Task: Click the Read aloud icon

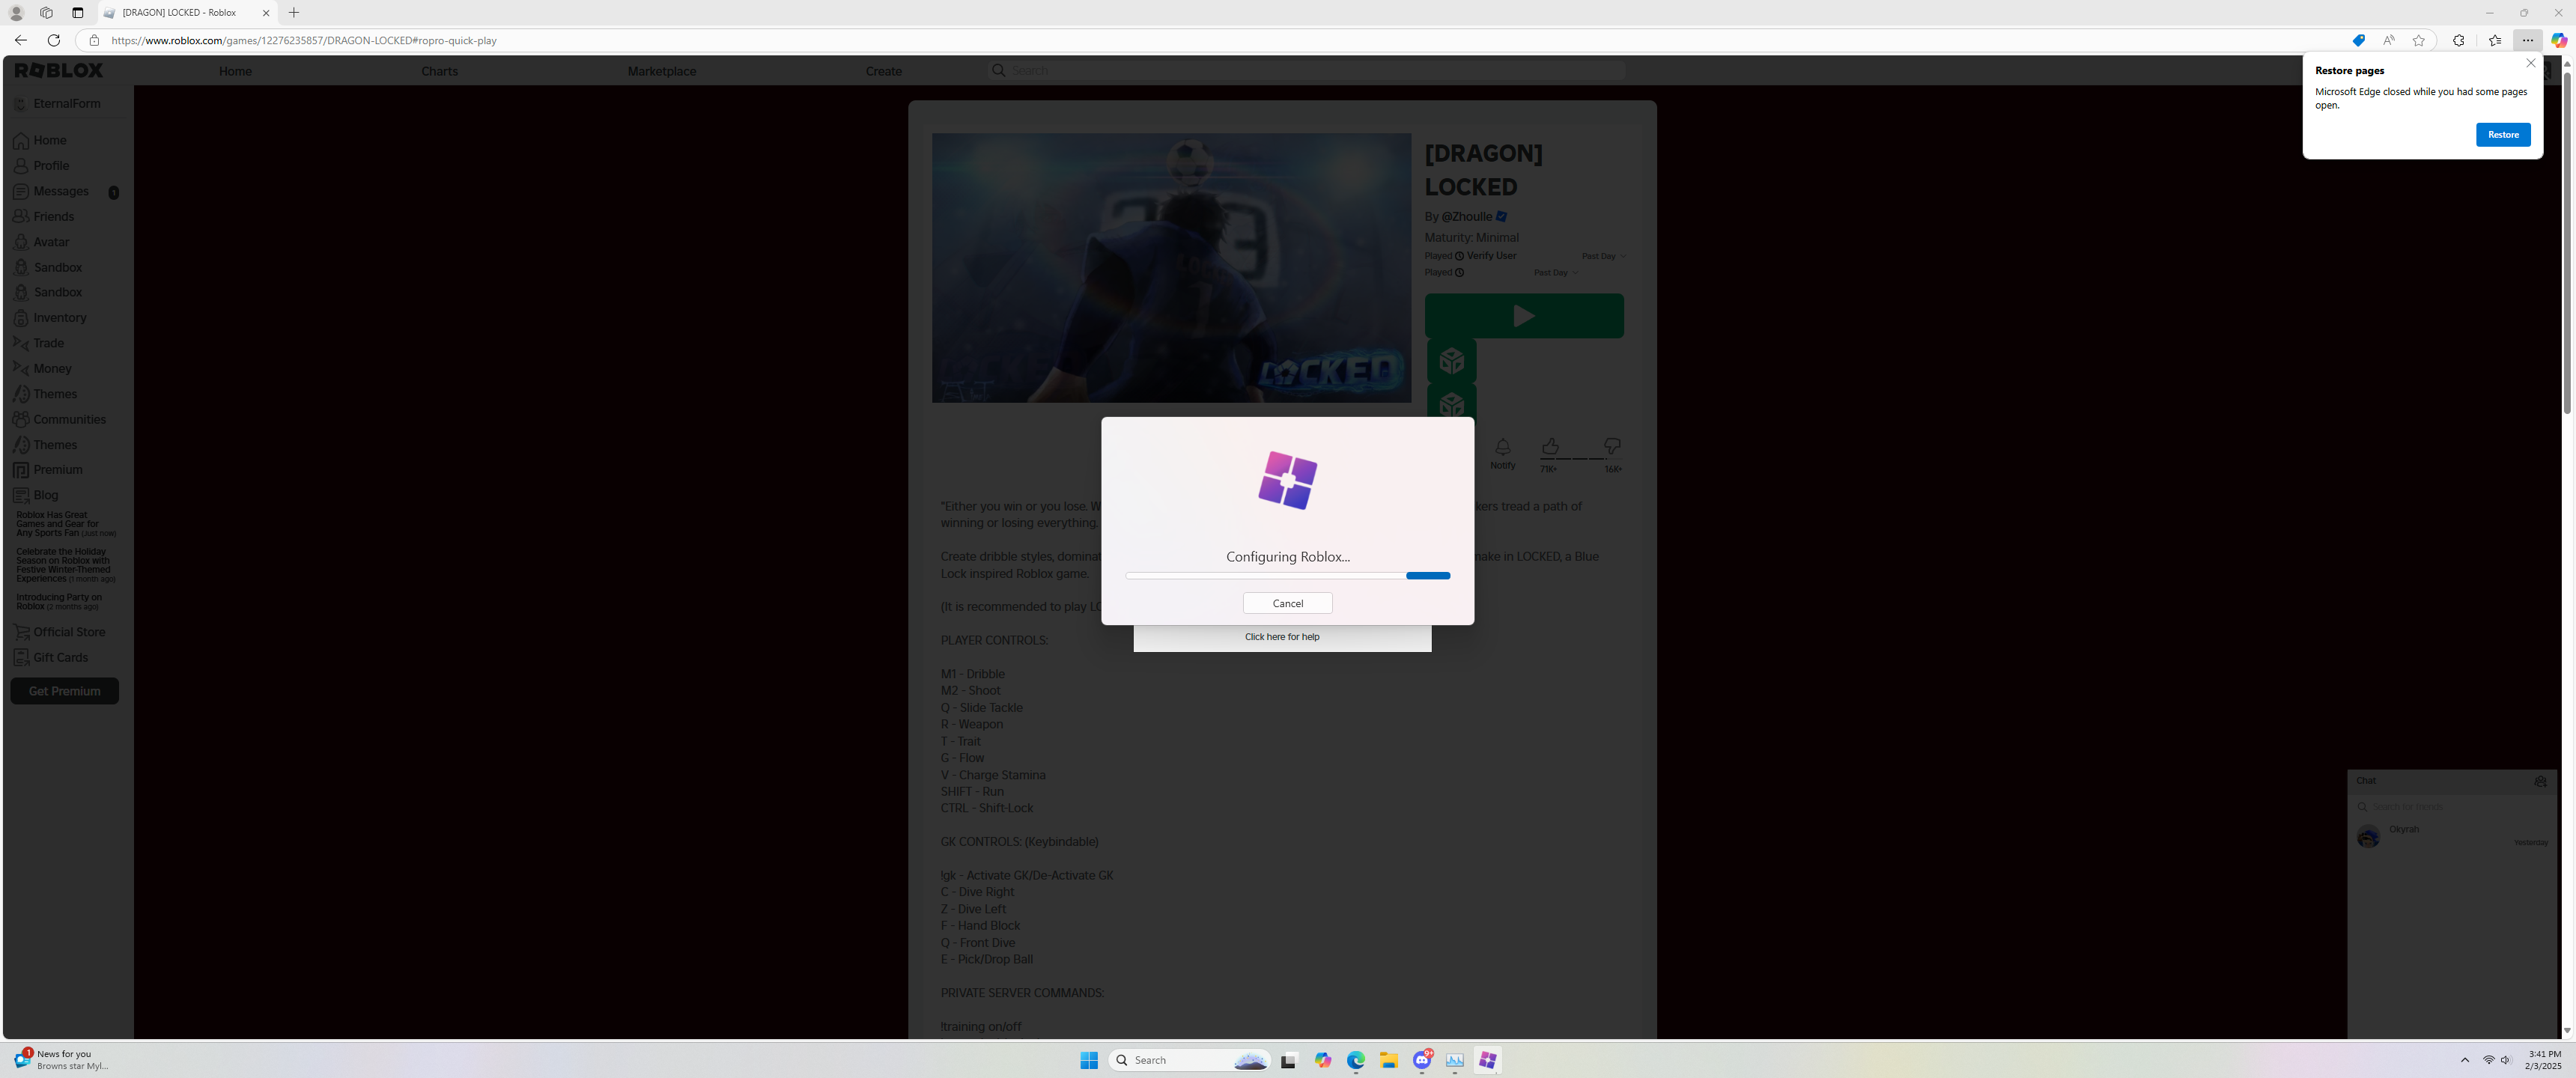Action: 2388,40
